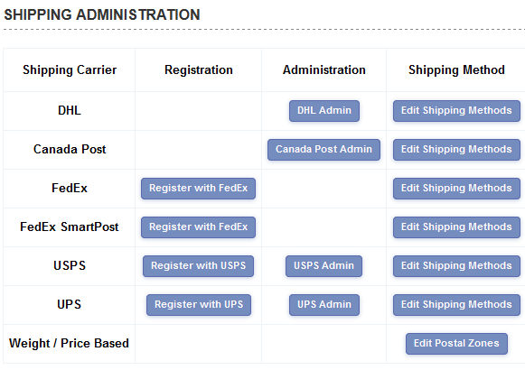Viewport: 525px width, 370px height.
Task: Click Edit Shipping Methods for DHL
Action: (456, 111)
